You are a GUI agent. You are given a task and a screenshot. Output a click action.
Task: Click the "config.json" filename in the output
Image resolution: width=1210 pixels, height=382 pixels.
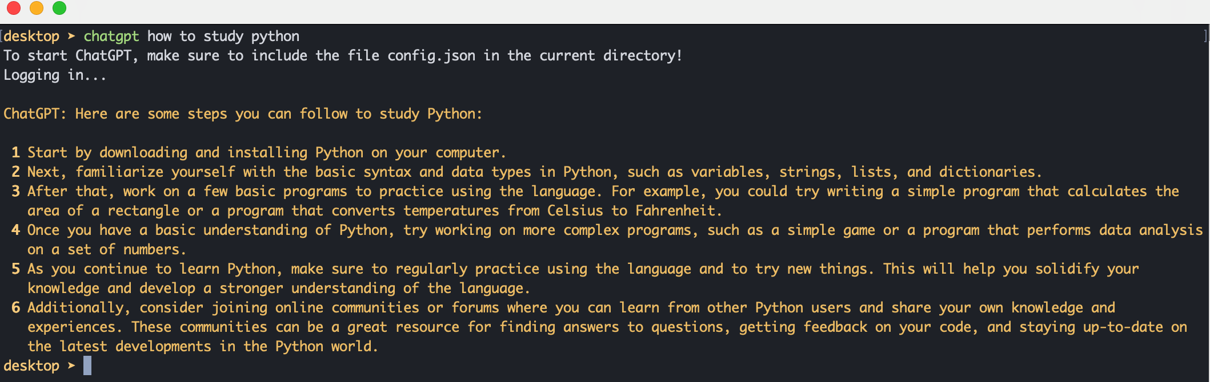431,56
